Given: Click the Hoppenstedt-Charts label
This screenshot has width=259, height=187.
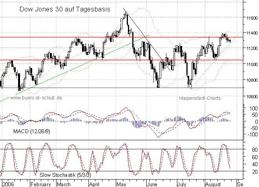Looking at the screenshot, I should pyautogui.click(x=200, y=98).
